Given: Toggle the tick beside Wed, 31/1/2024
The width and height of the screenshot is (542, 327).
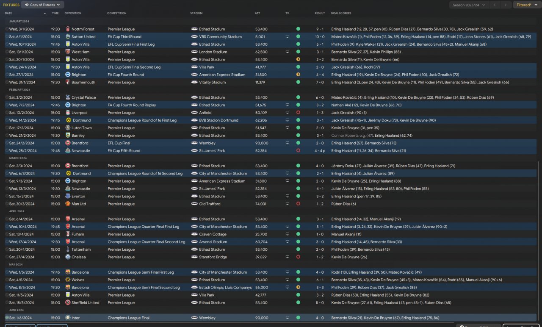Looking at the screenshot, I should [7, 83].
